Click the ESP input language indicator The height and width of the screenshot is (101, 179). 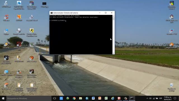[161, 98]
